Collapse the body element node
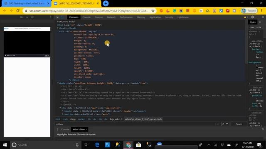266x149 pixels. point(58,83)
